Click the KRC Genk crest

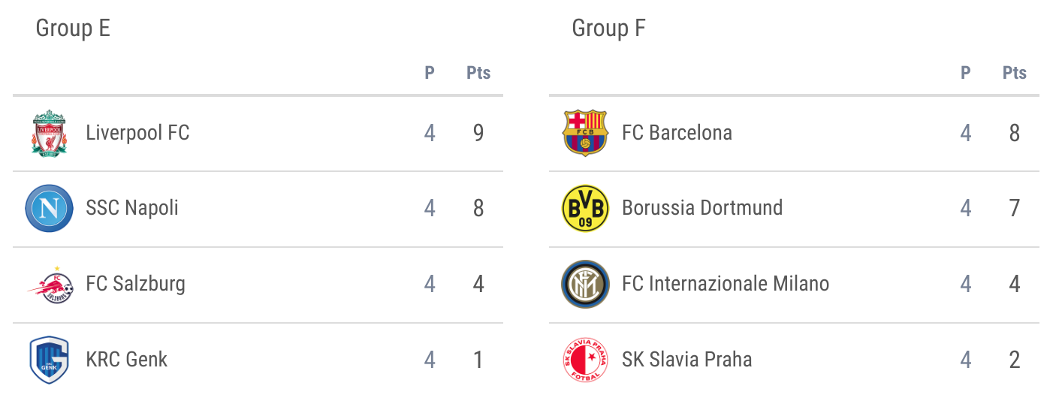point(49,360)
